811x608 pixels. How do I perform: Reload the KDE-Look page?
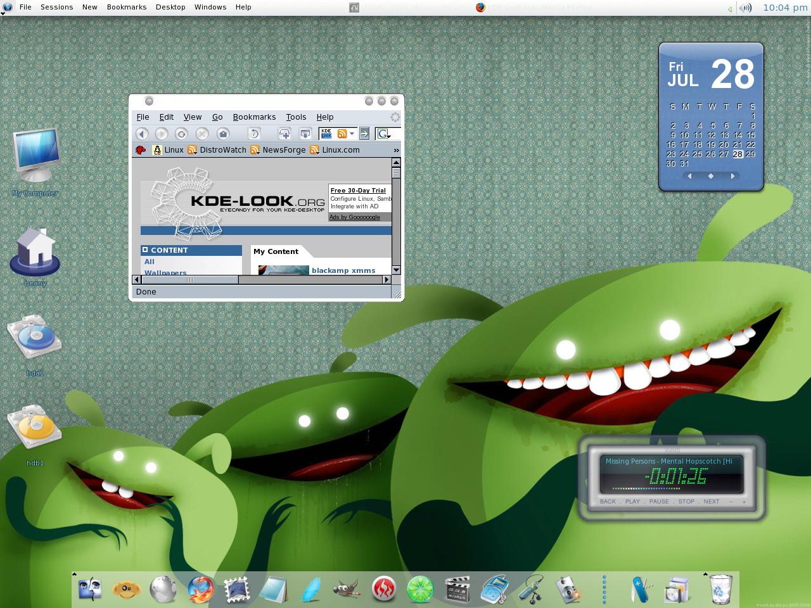181,134
